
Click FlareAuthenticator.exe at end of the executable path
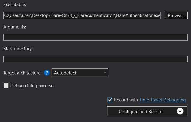pos(138,15)
